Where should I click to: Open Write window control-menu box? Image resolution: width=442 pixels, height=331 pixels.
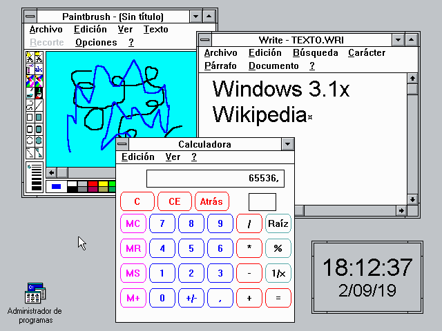tap(205, 40)
